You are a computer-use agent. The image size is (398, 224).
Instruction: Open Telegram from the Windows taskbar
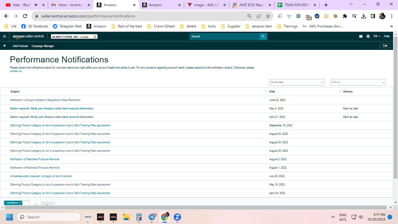(152, 217)
